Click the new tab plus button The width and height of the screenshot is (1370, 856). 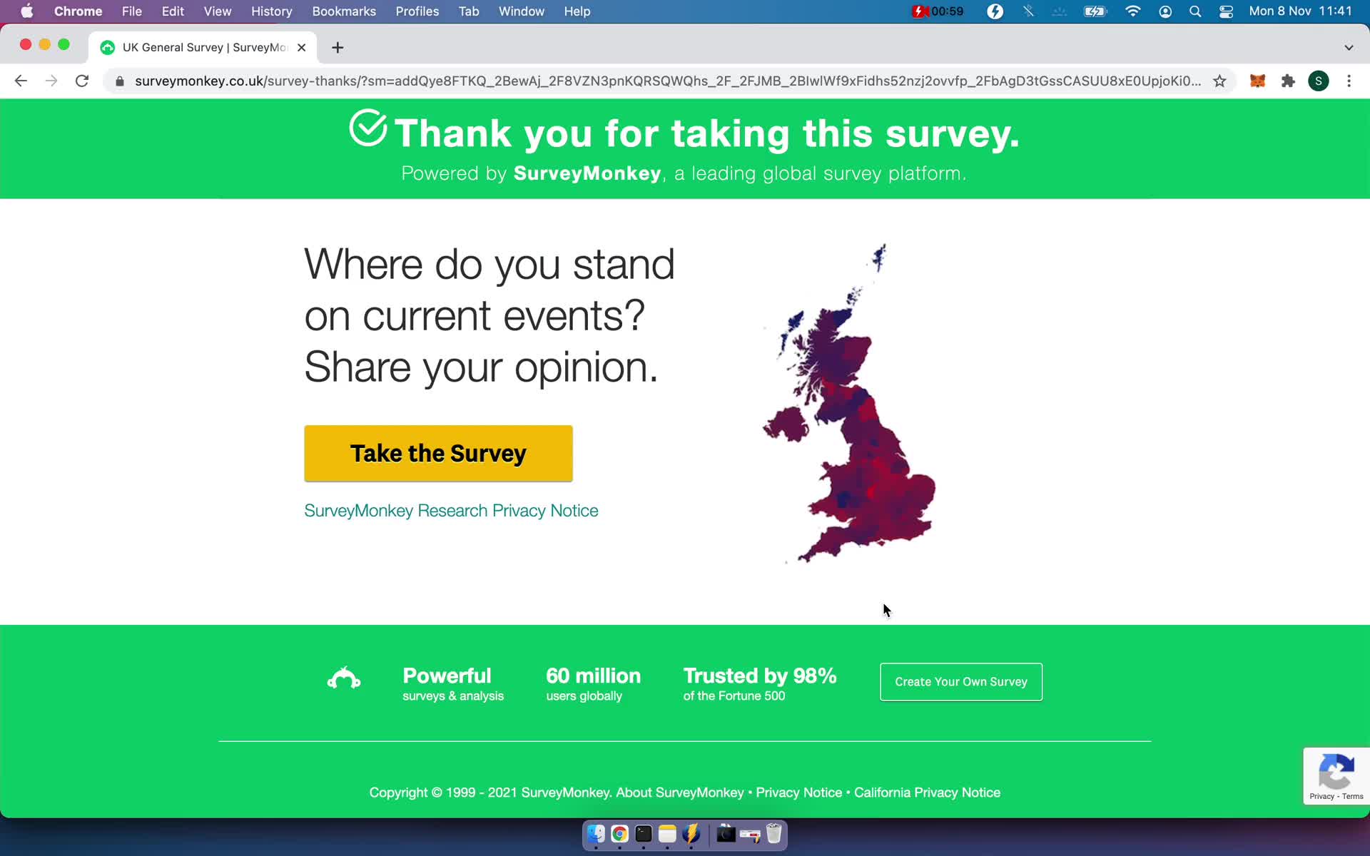(338, 46)
